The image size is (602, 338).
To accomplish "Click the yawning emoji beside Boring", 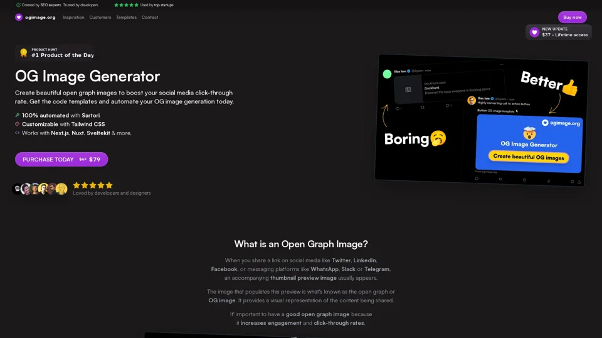I will point(438,138).
